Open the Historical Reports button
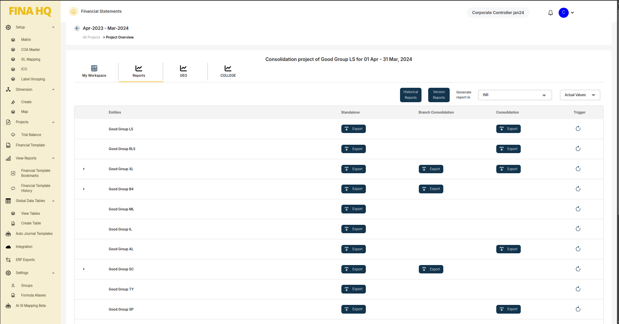The width and height of the screenshot is (619, 324). coord(410,95)
